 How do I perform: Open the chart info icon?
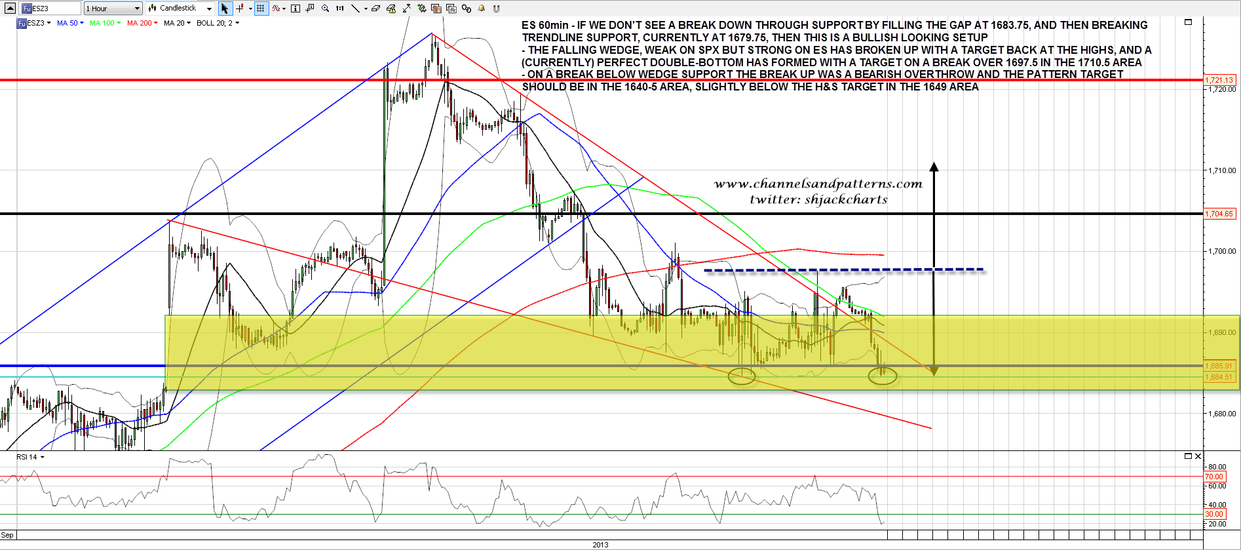(x=296, y=9)
